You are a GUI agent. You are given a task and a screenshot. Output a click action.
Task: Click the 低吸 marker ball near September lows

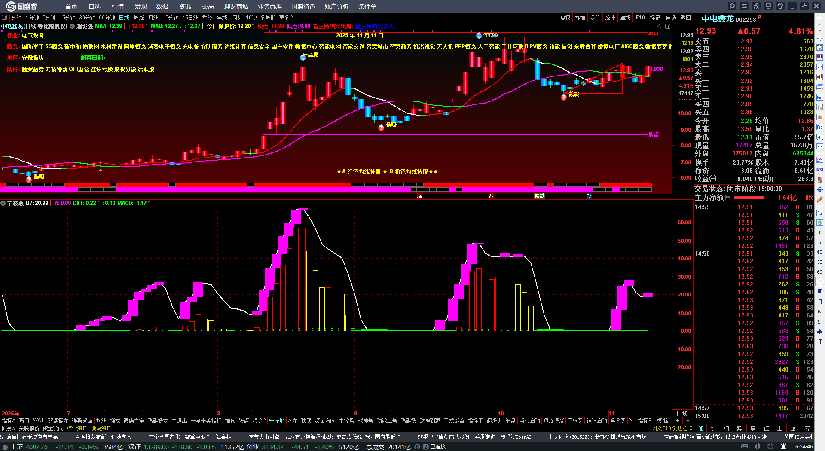point(381,128)
